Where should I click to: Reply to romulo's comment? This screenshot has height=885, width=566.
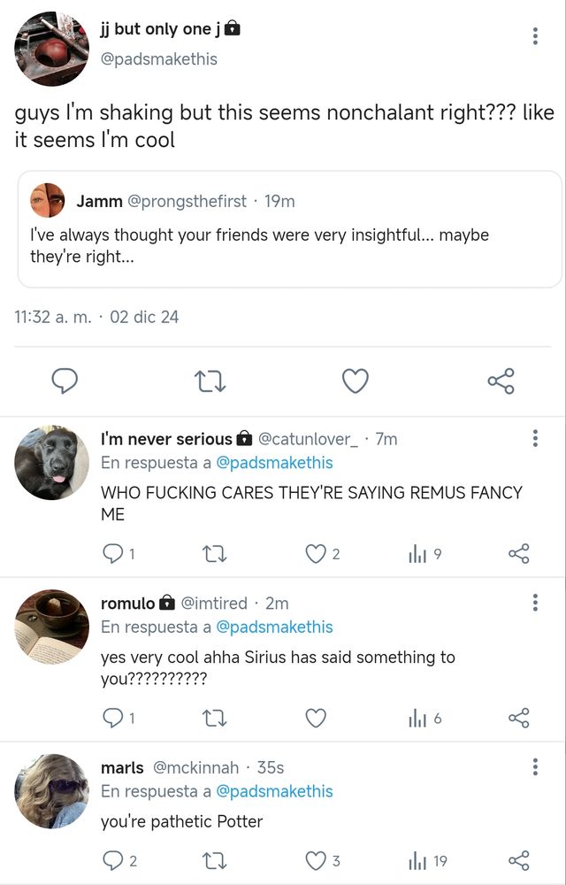point(113,718)
